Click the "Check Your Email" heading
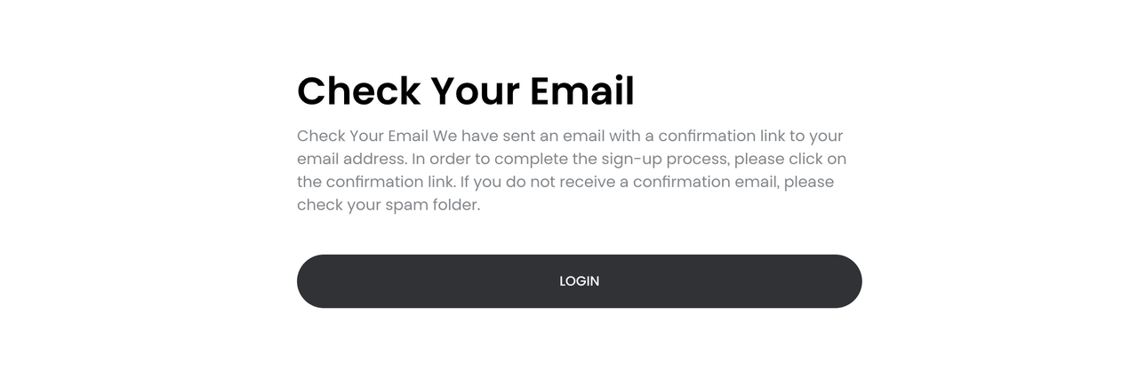The image size is (1138, 377). (465, 91)
